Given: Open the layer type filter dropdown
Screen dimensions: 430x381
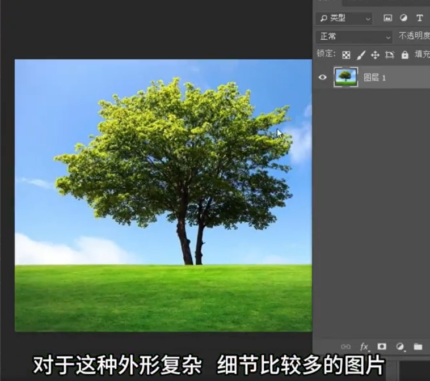Looking at the screenshot, I should 344,18.
